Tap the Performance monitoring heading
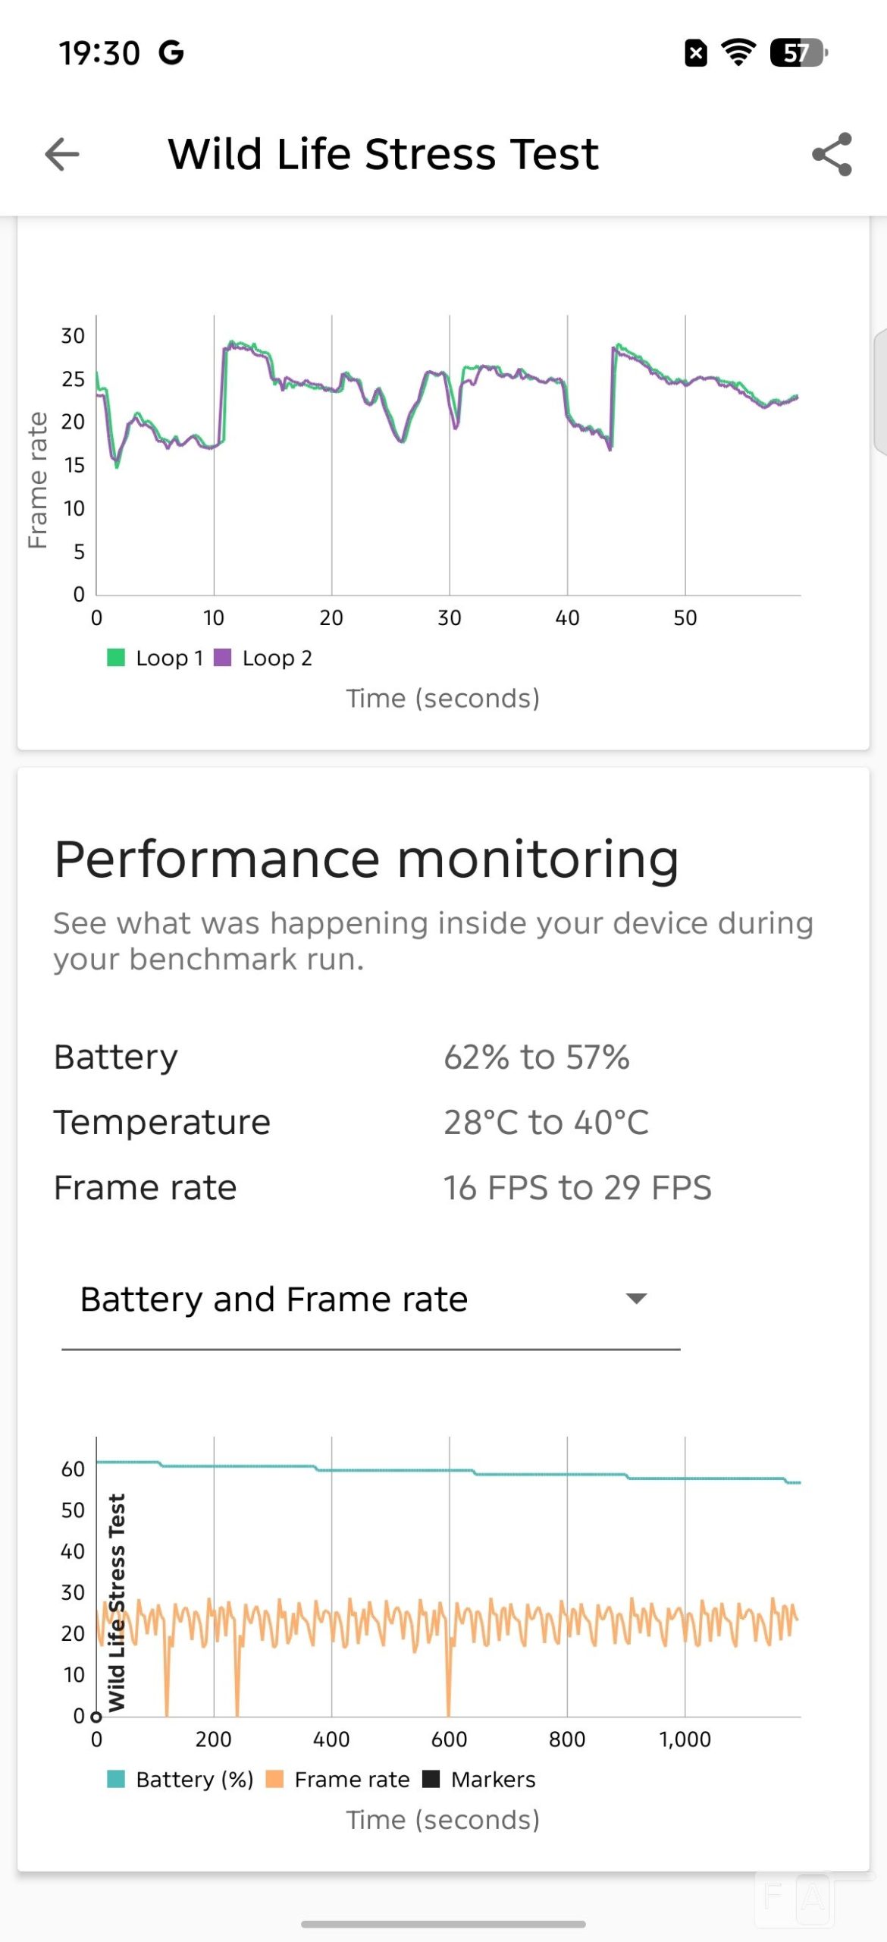 [366, 859]
